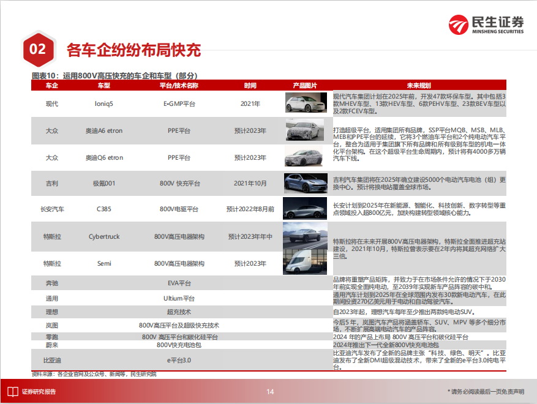The height and width of the screenshot is (404, 537).
Task: Click the red 02 hexagon badge
Action: pos(38,50)
